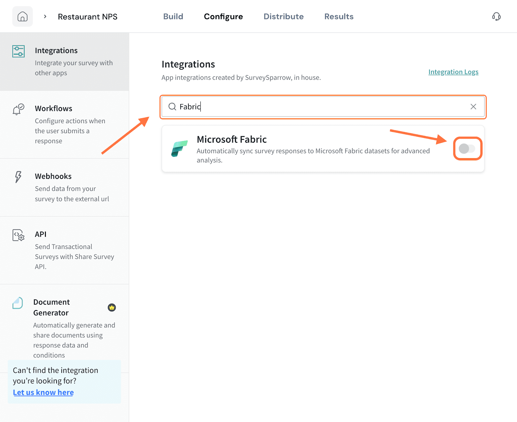Click the Webhooks lightning bolt icon
This screenshot has height=422, width=517.
click(x=18, y=177)
